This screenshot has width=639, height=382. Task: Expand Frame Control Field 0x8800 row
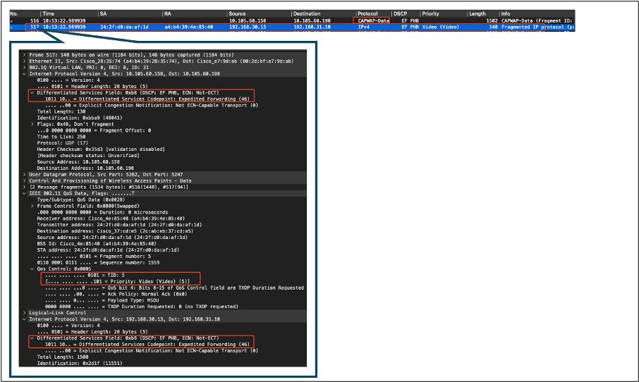pyautogui.click(x=32, y=206)
